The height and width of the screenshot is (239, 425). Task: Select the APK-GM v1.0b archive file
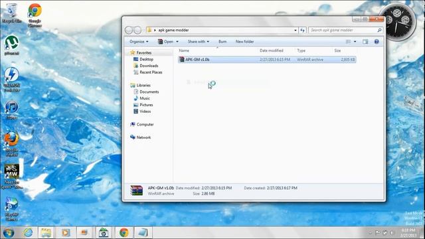(267, 59)
